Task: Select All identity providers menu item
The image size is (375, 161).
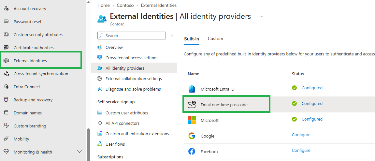Action: [134, 68]
